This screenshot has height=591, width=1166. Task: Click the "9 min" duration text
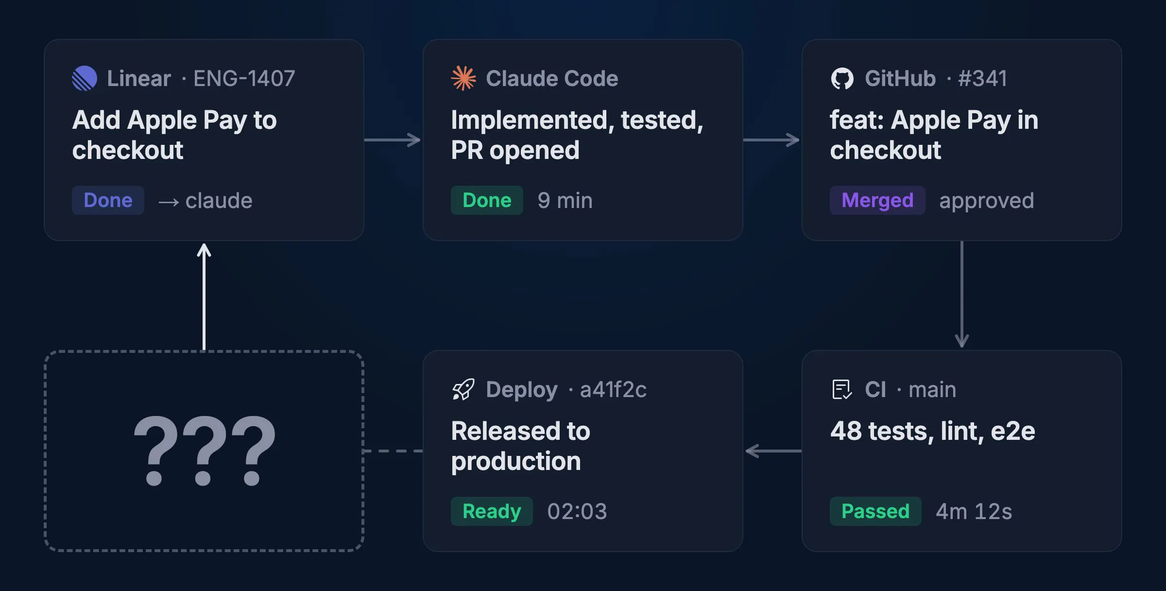[565, 200]
